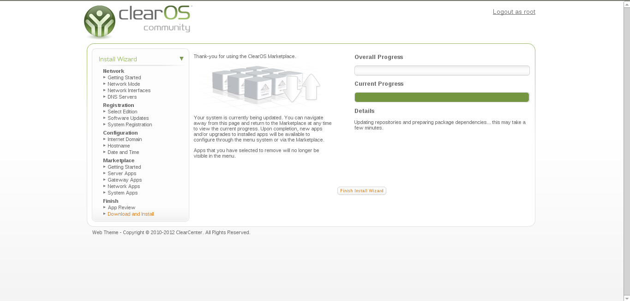The image size is (630, 301).
Task: Click the Configuration section heading
Action: [x=120, y=133]
